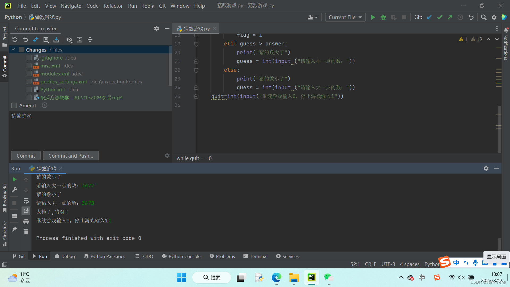Click the Git commit checkmark icon
510x287 pixels.
[x=440, y=17]
